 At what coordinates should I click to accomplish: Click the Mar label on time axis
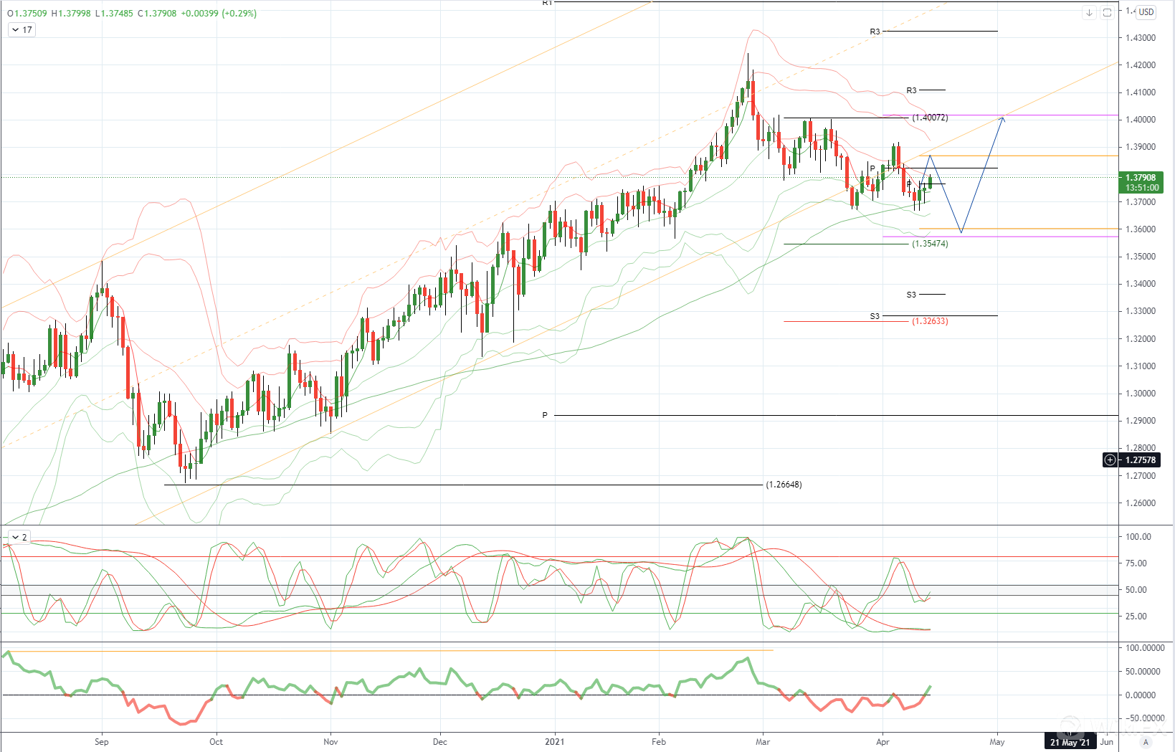coord(763,742)
